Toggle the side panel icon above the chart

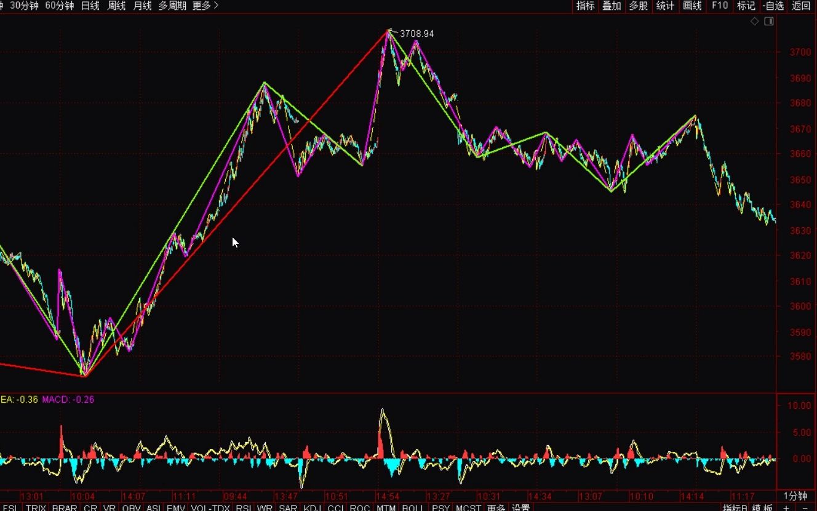(x=769, y=22)
